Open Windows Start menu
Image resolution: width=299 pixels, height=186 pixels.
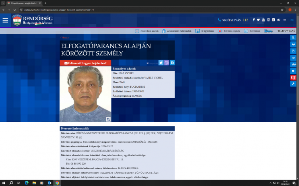tap(4, 183)
